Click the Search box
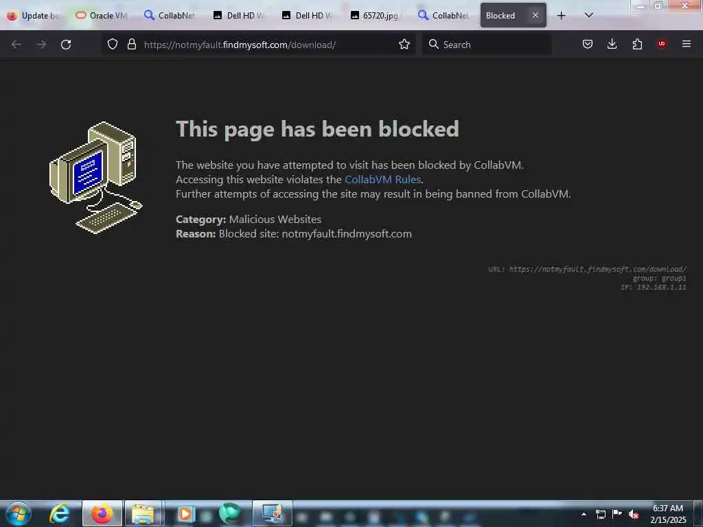This screenshot has height=527, width=703. [487, 45]
